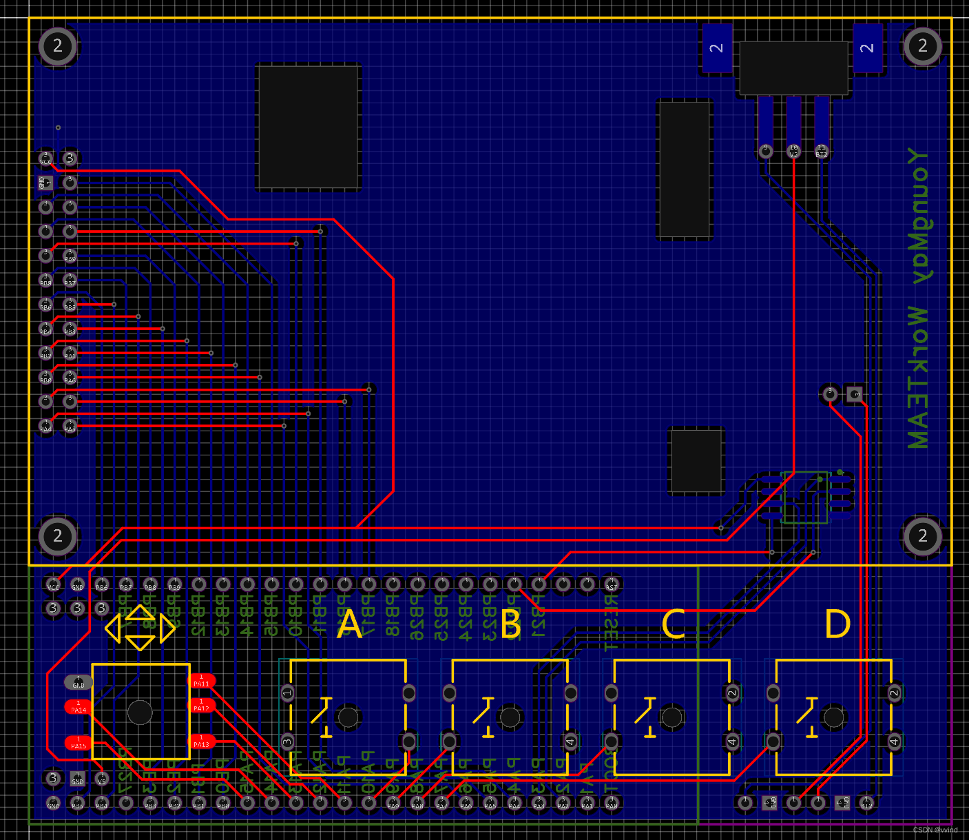Select pushbutton C footprint
The image size is (969, 840).
(671, 717)
